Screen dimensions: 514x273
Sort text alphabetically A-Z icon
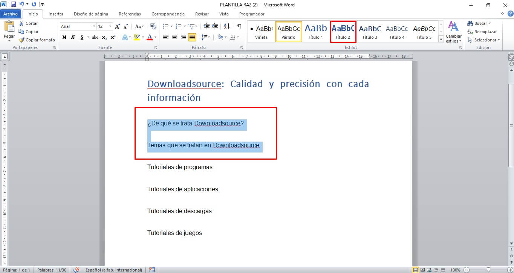click(x=226, y=26)
